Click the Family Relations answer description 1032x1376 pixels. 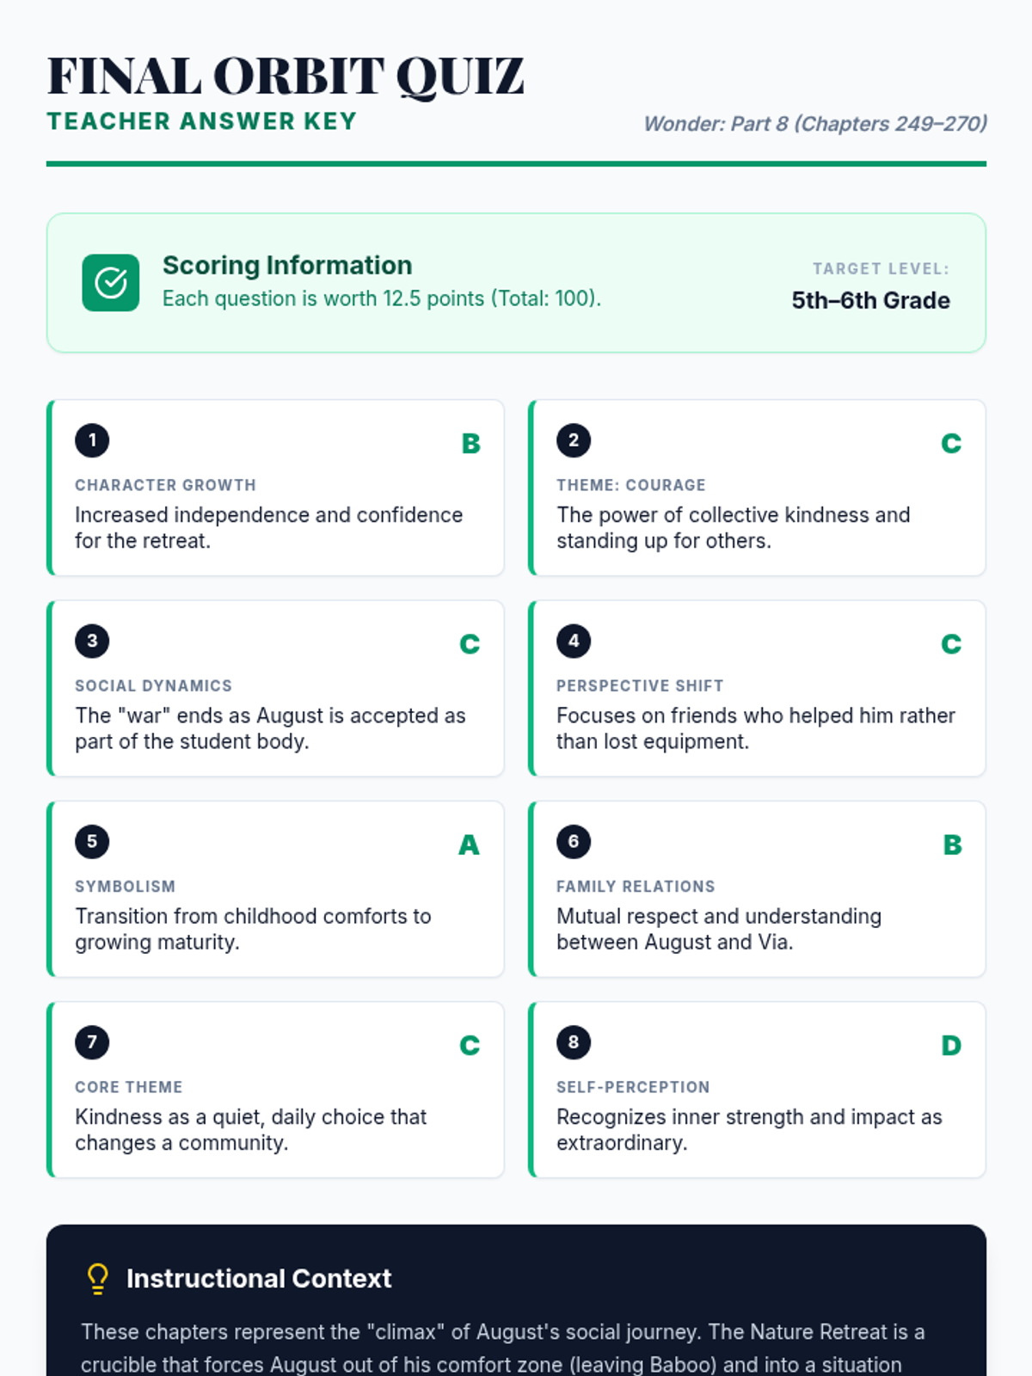point(718,929)
